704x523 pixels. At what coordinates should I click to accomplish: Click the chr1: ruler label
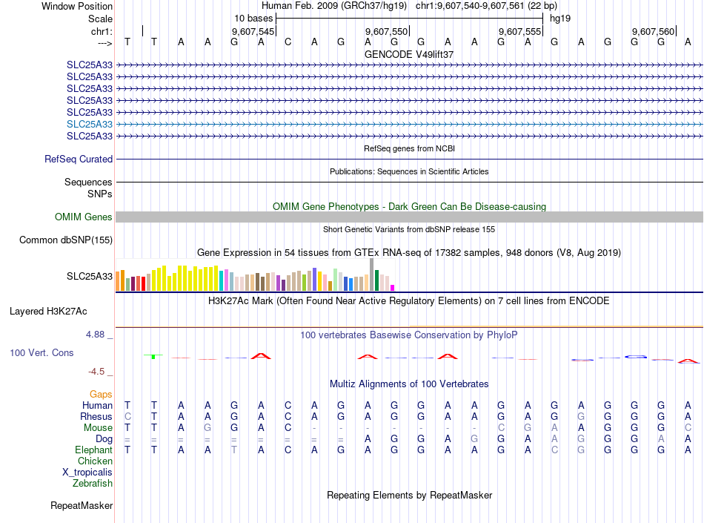(102, 31)
